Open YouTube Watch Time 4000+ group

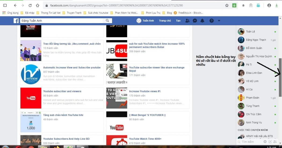tap(145, 139)
